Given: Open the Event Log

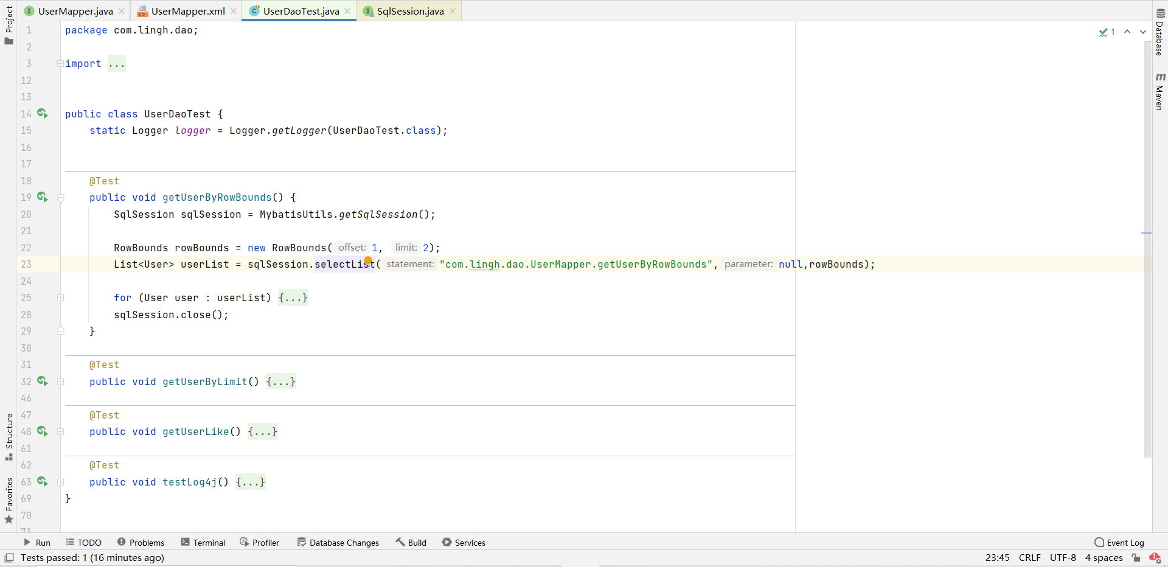Looking at the screenshot, I should (x=1119, y=542).
